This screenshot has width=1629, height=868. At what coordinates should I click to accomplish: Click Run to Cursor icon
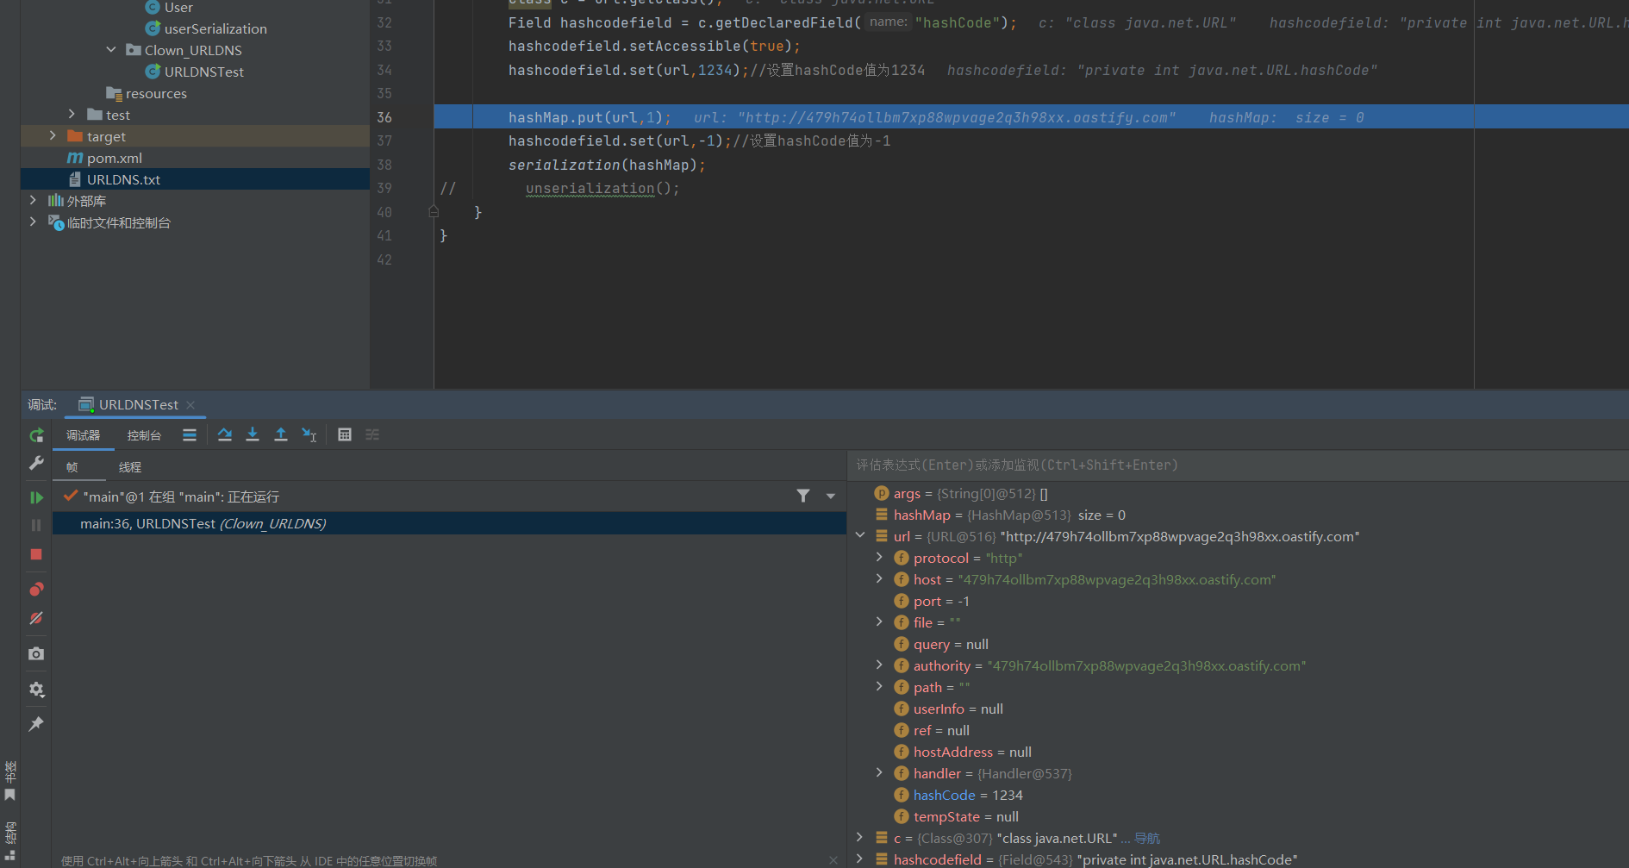coord(309,434)
